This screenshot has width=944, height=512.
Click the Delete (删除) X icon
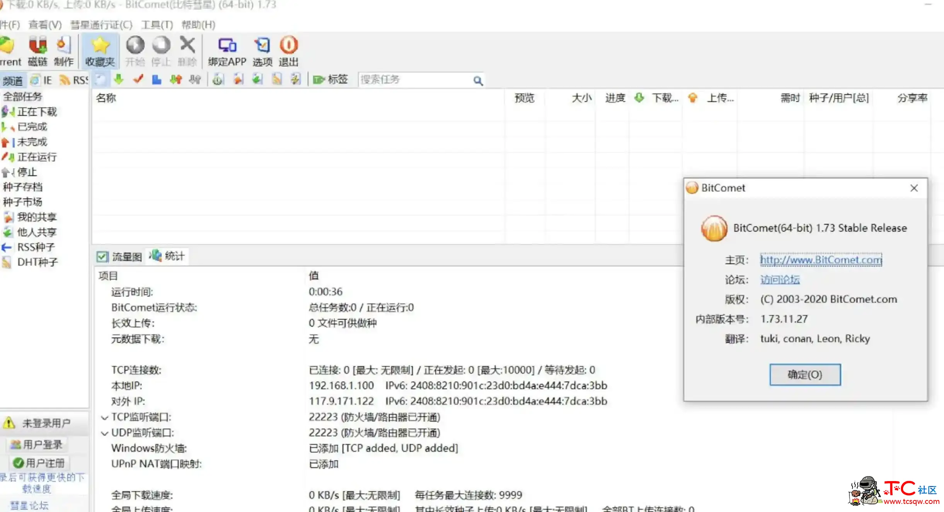[187, 51]
